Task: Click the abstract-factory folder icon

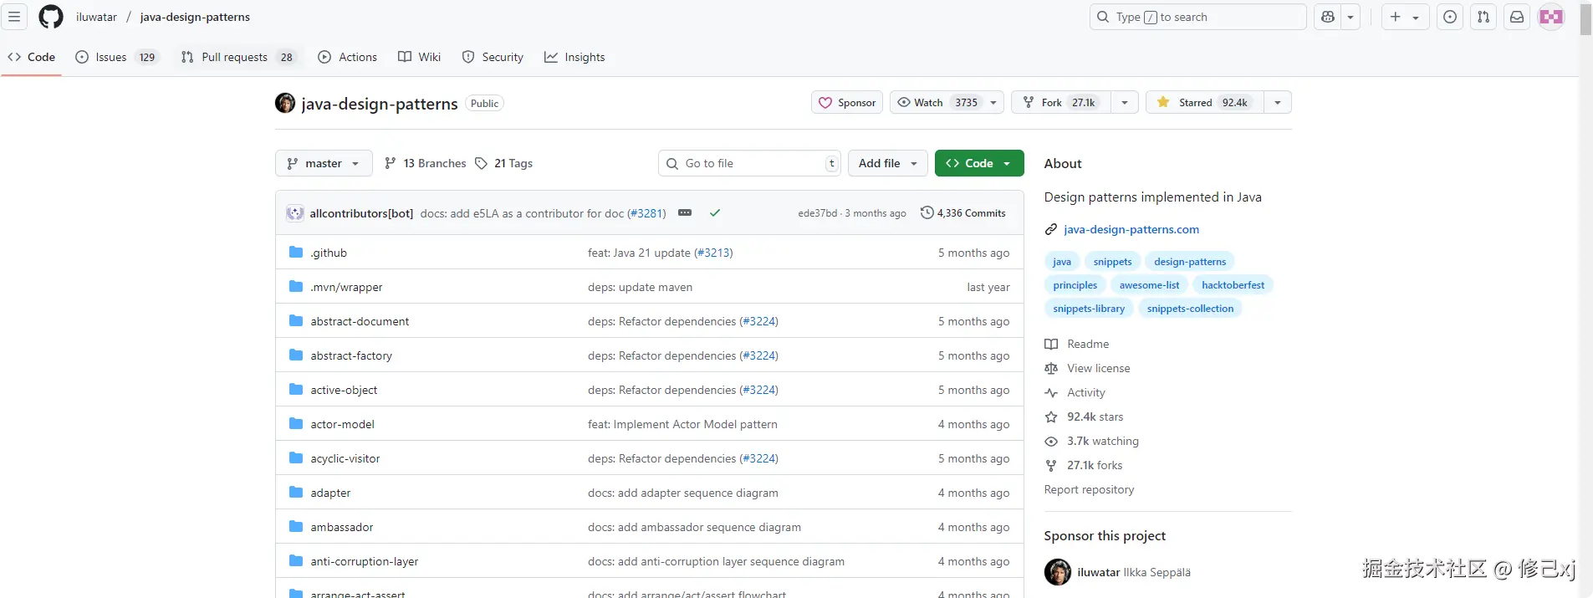Action: [x=296, y=355]
